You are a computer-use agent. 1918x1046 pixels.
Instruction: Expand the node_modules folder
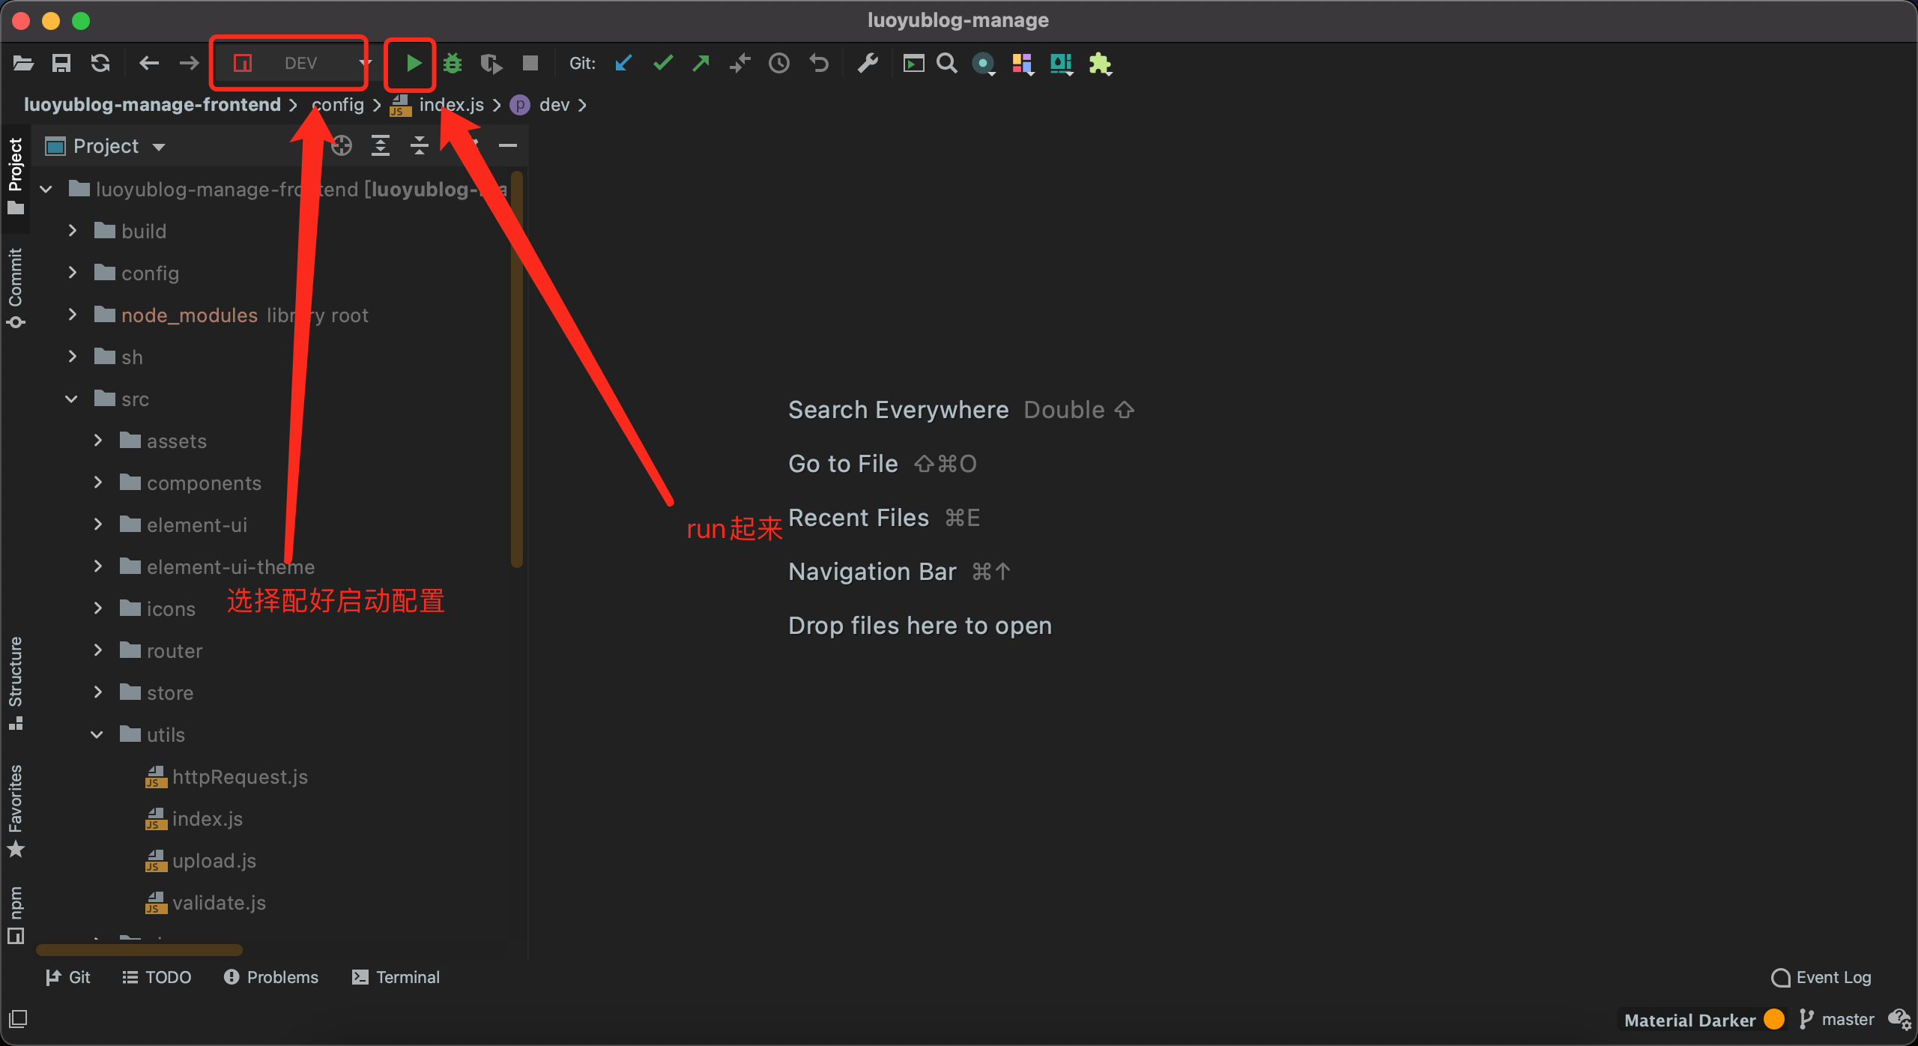point(73,315)
